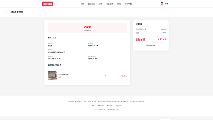Click the username text user
Viewport: 213px width, 120px height.
click(166, 4)
